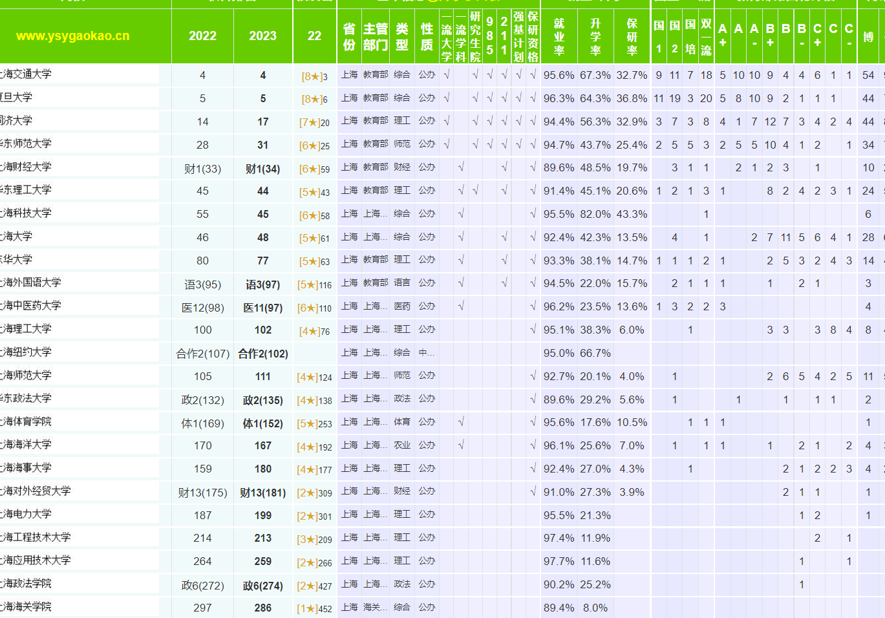Click the [7★]20 star rating of 同济大学

[314, 121]
